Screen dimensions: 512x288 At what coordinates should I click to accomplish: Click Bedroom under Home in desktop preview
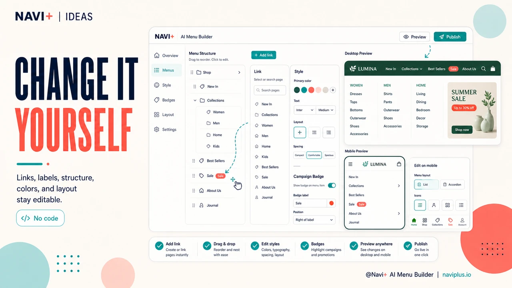(x=423, y=110)
